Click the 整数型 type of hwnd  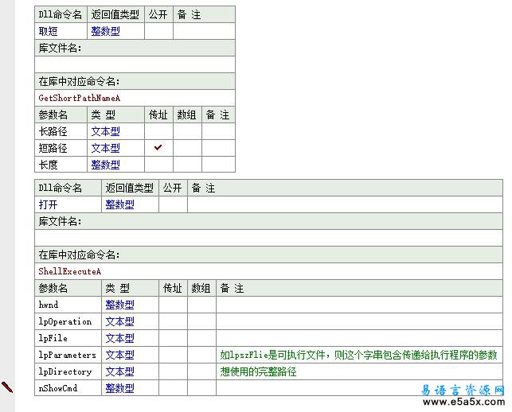pyautogui.click(x=119, y=305)
